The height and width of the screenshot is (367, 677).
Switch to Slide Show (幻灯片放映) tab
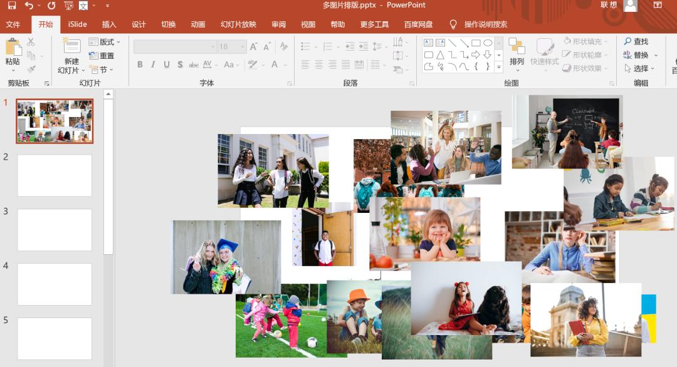238,24
